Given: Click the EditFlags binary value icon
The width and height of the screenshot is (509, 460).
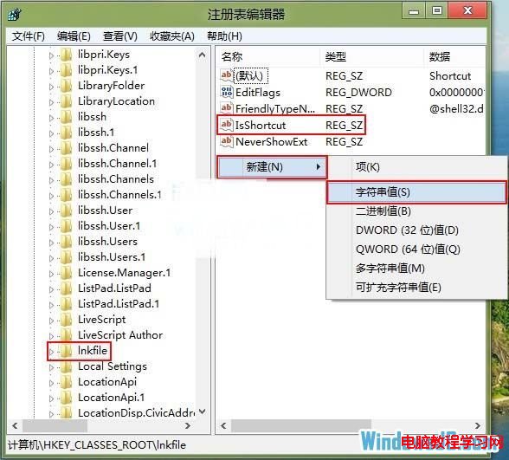Looking at the screenshot, I should tap(226, 92).
